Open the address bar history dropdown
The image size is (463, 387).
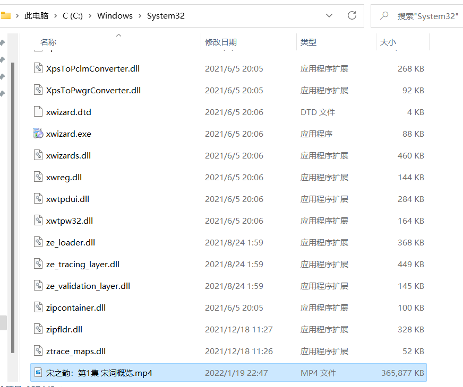(x=329, y=15)
